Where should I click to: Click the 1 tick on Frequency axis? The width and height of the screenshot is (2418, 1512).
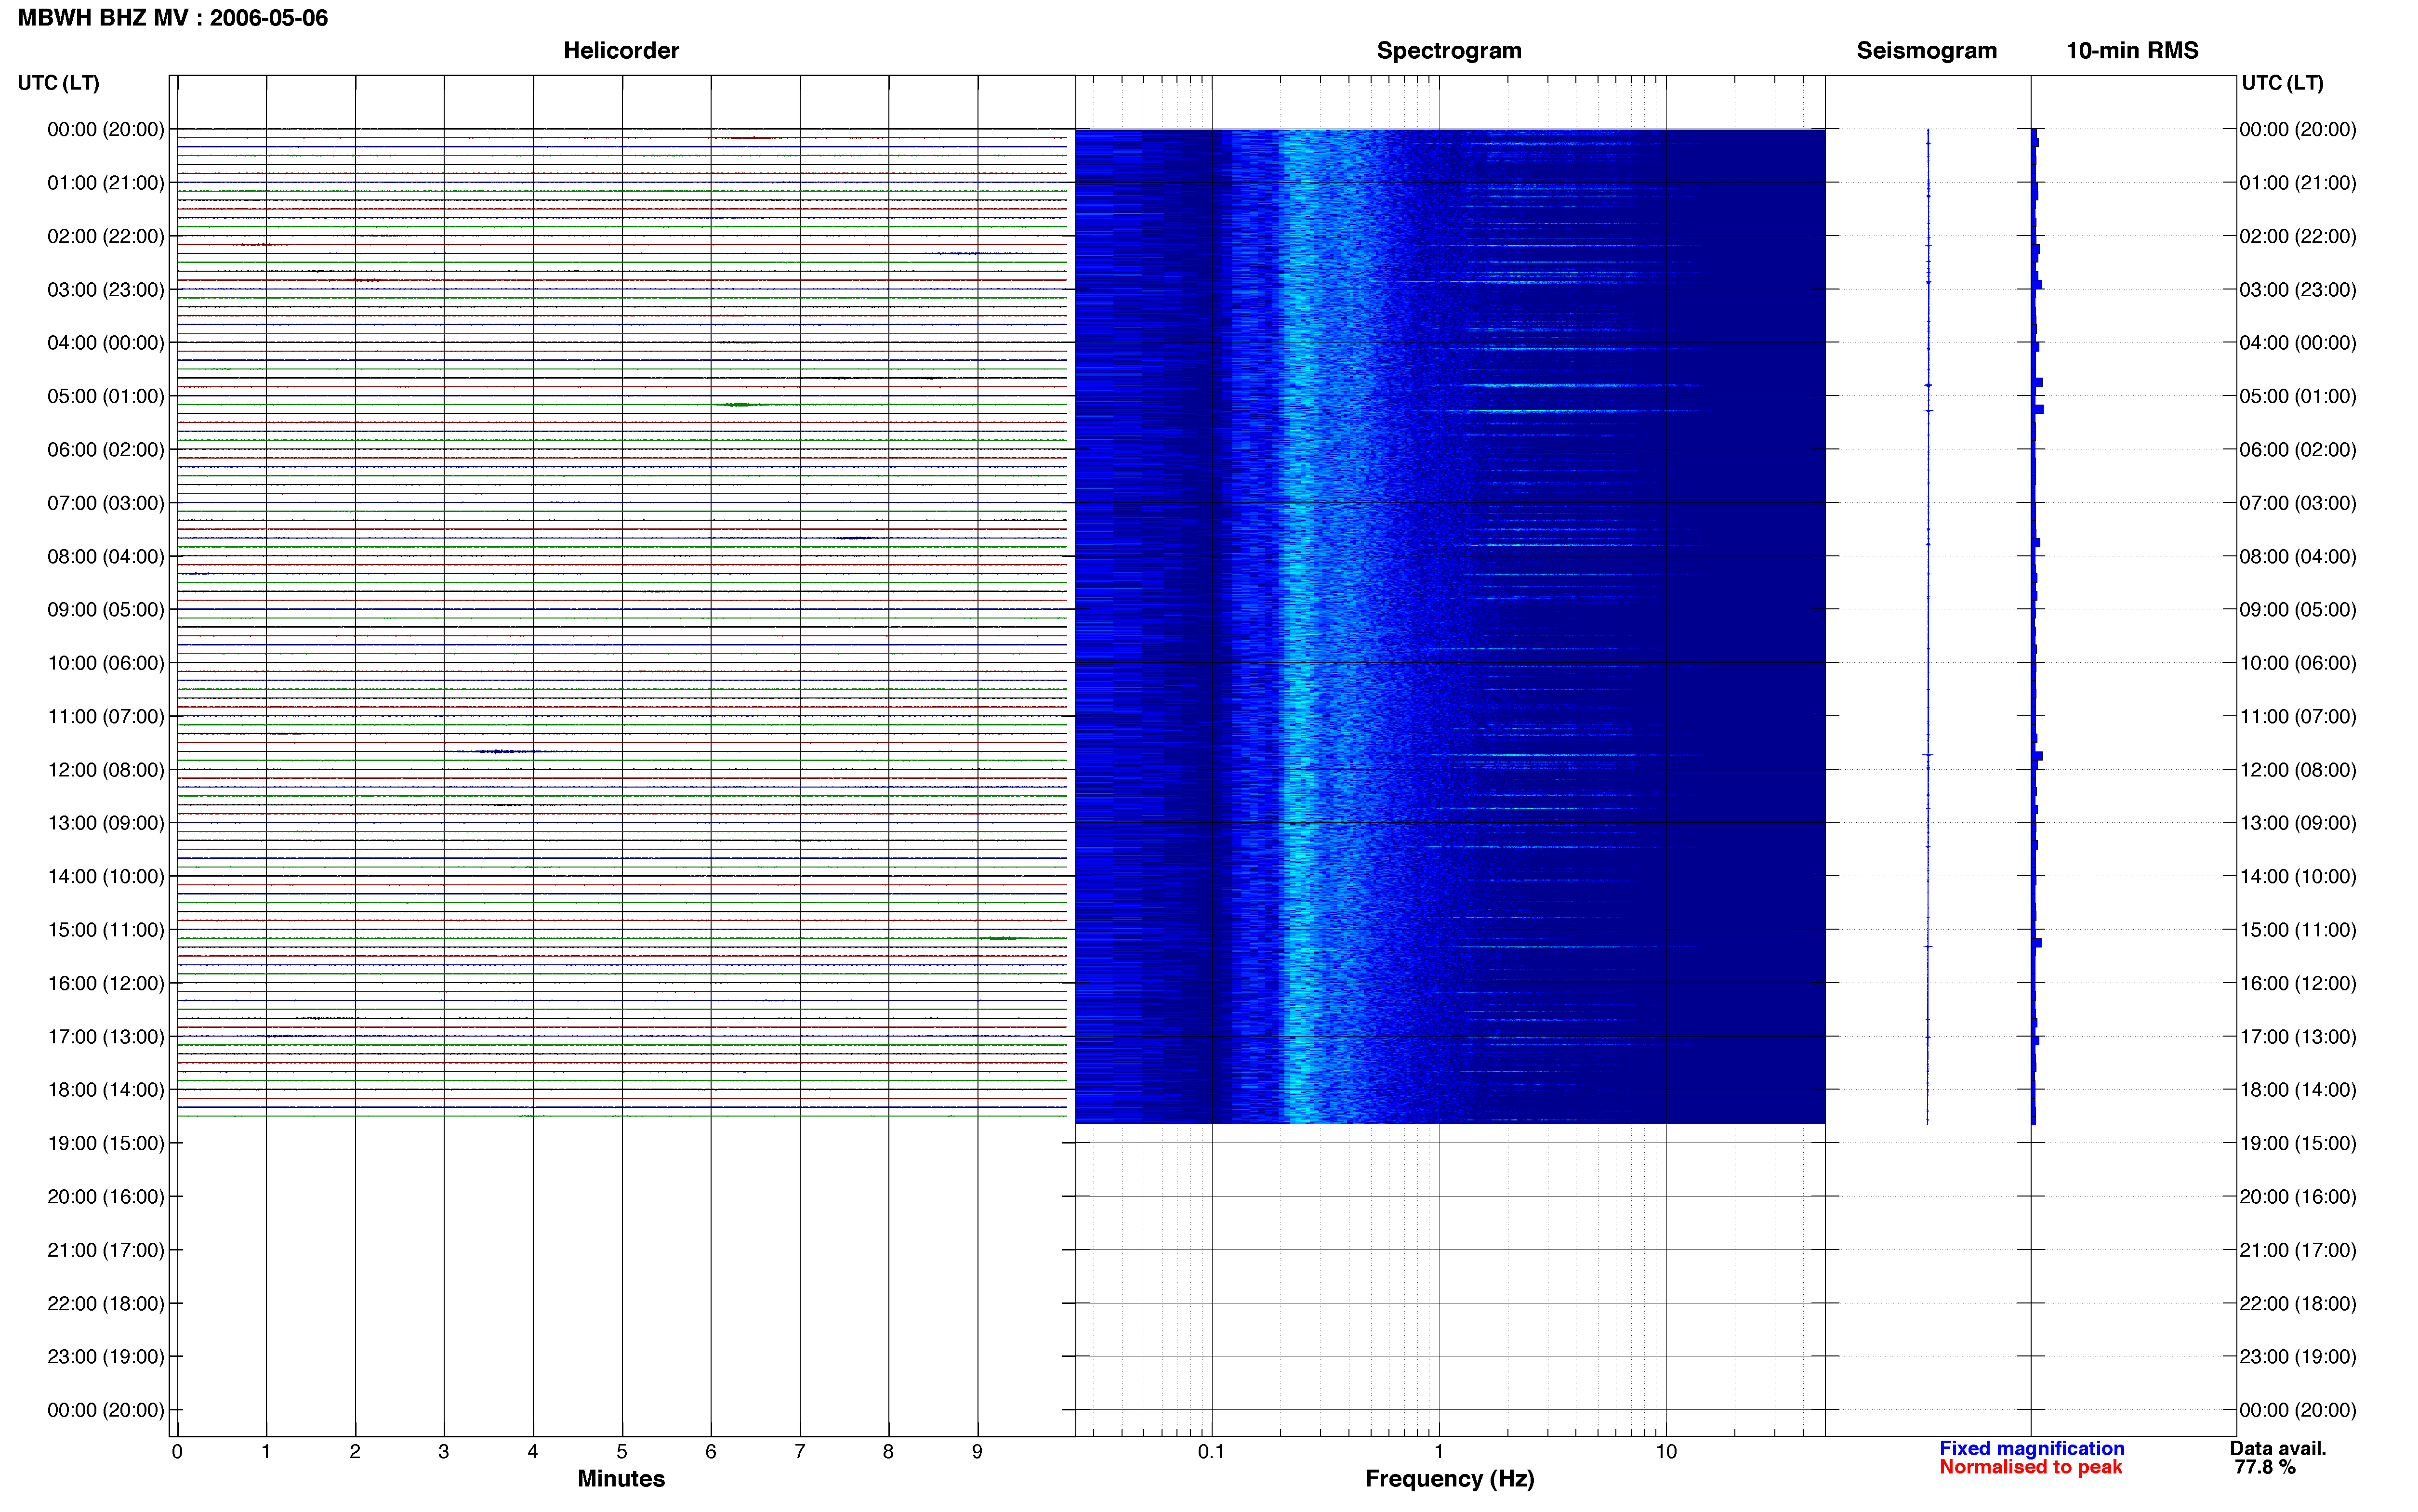pyautogui.click(x=1439, y=1452)
